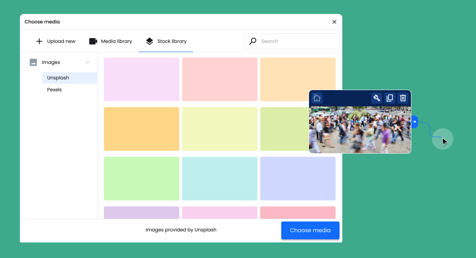Select the wrench settings icon on the node toolbar
Screen dimensions: 476x258
[376, 98]
